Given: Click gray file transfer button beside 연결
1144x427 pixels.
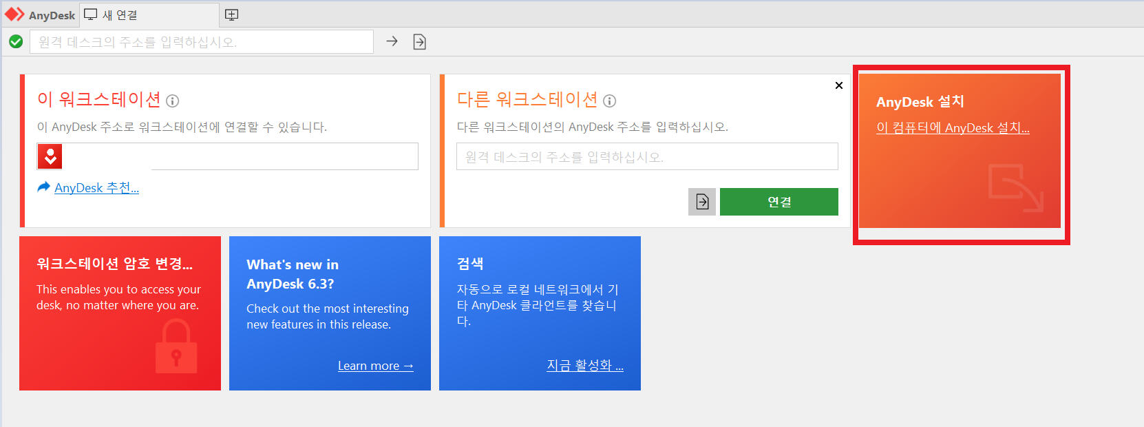Looking at the screenshot, I should coord(702,202).
